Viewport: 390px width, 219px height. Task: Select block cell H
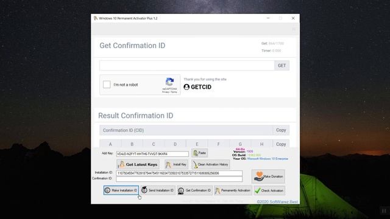pos(262,144)
